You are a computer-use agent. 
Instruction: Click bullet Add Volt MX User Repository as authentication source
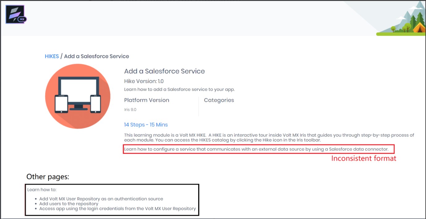101,199
